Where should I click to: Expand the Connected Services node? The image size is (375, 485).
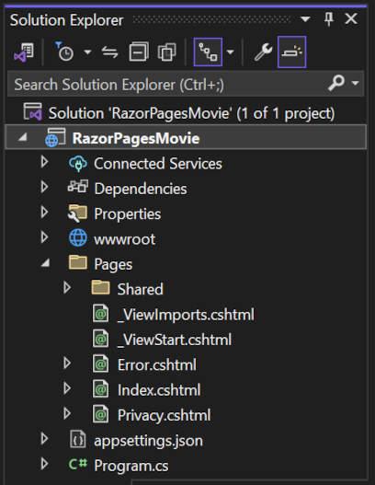click(x=44, y=162)
